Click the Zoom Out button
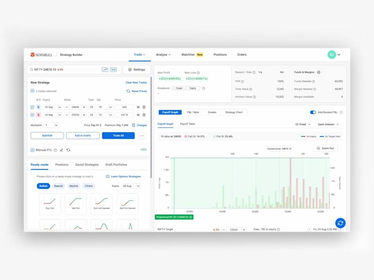The image size is (374, 280). (x=325, y=148)
